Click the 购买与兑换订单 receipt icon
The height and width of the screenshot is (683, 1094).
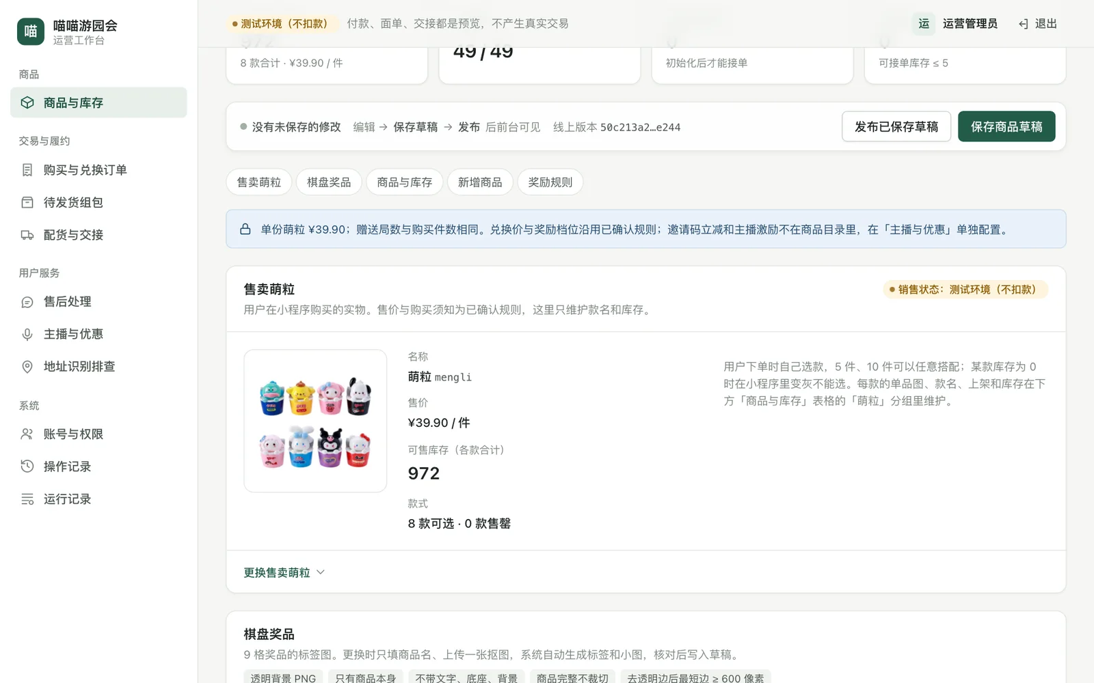pos(27,170)
